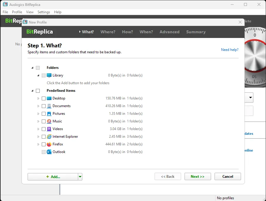Expand the Desktop item
Screen dimensions: 266x201
(38, 98)
